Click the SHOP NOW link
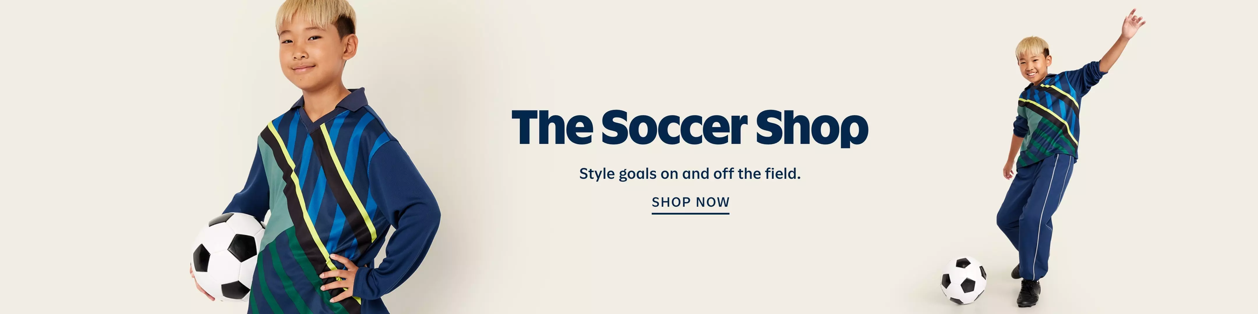This screenshot has height=314, width=1258. 690,202
